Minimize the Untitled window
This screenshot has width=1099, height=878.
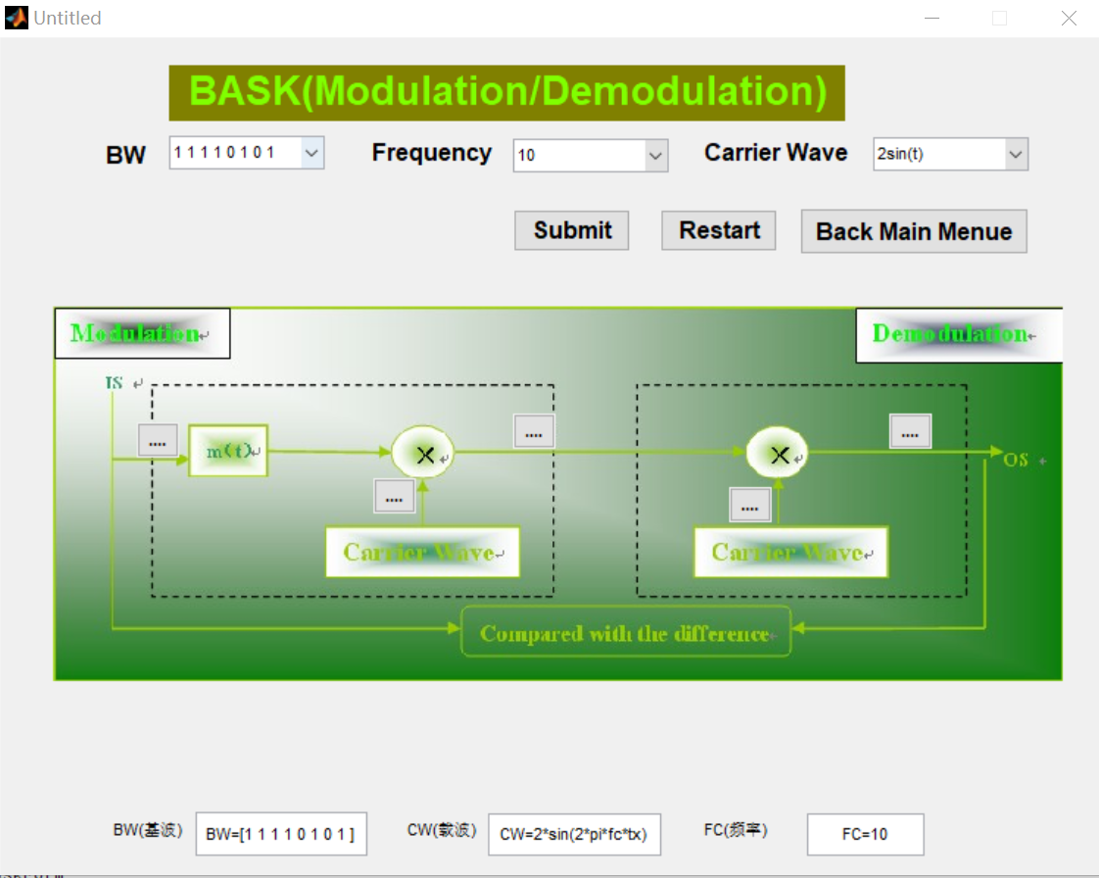click(x=932, y=19)
